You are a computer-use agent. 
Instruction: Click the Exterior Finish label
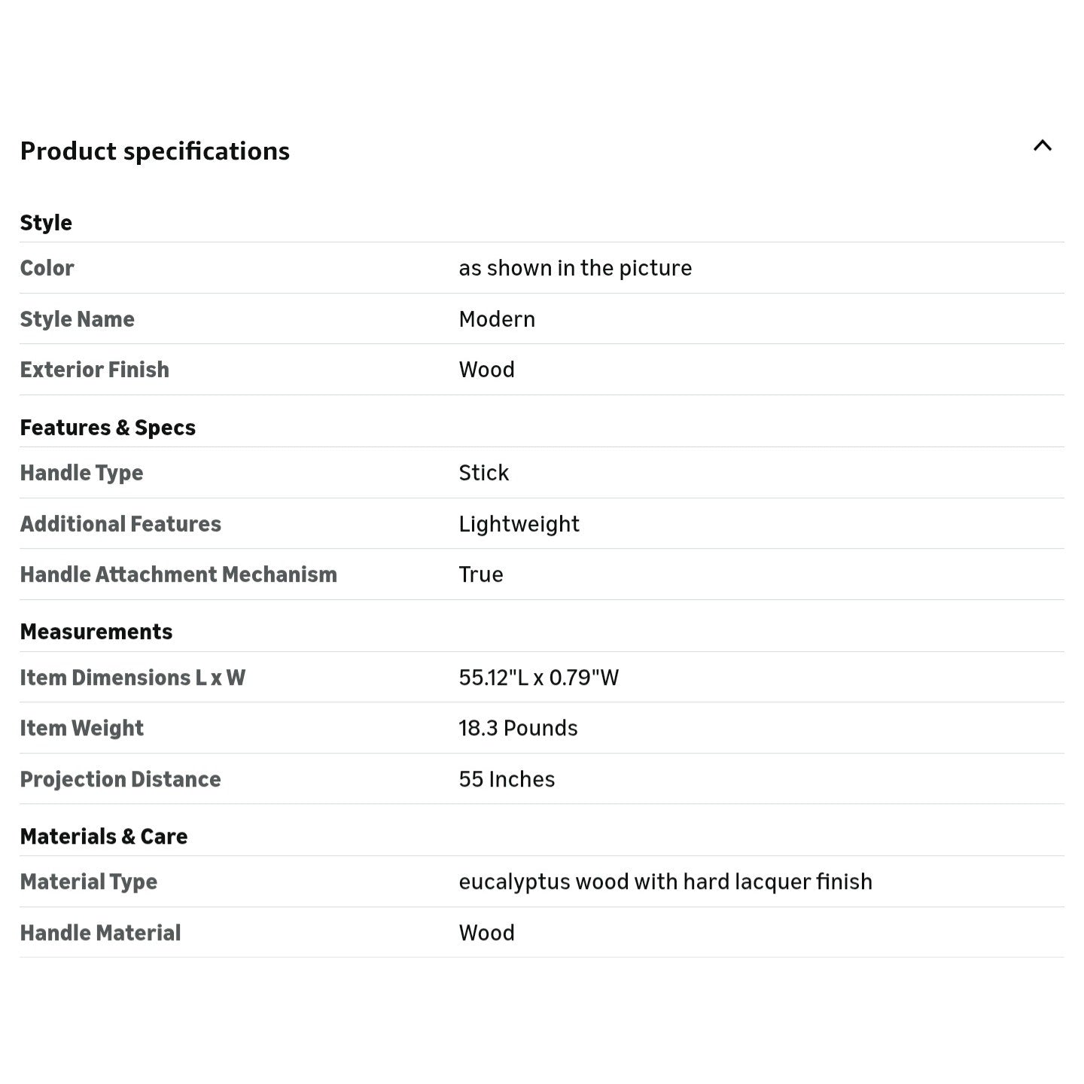pyautogui.click(x=95, y=370)
